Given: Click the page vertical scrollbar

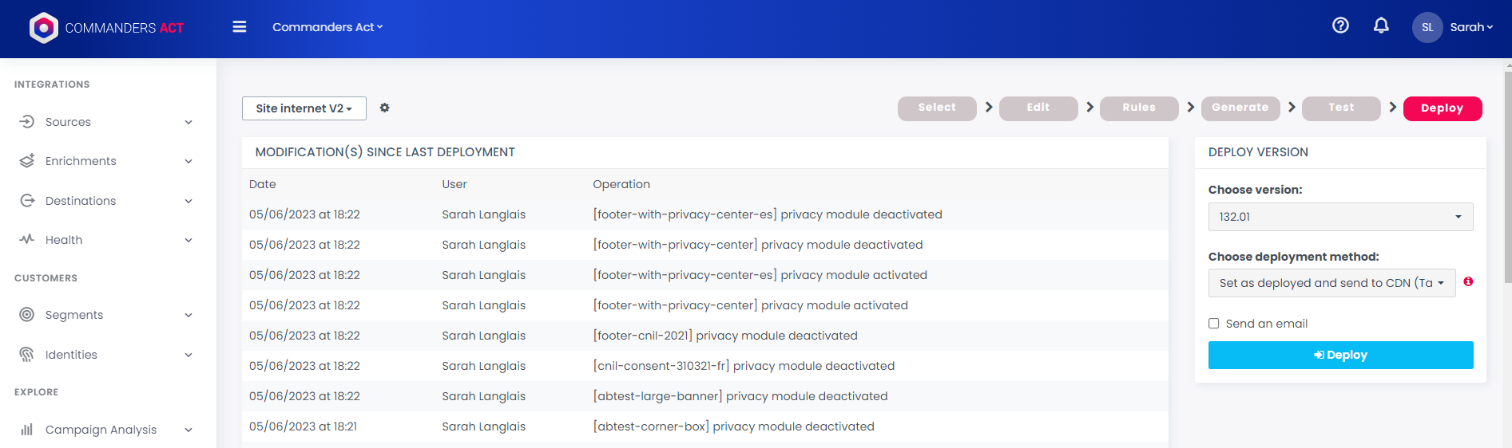Looking at the screenshot, I should (1507, 175).
